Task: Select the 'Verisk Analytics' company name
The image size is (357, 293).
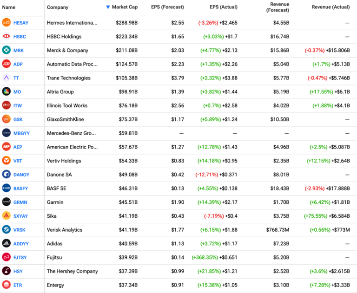Action: 65,230
